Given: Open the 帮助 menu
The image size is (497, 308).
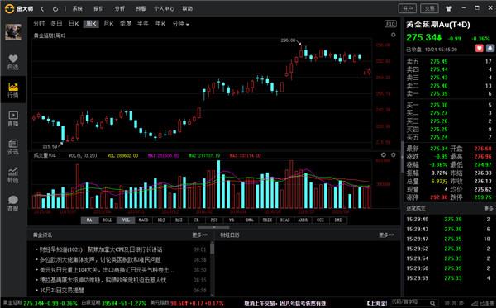Looking at the screenshot, I should tap(188, 8).
